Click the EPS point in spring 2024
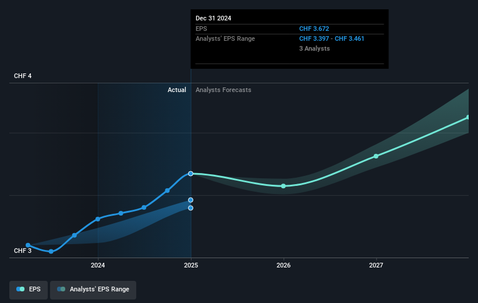 pyautogui.click(x=121, y=213)
